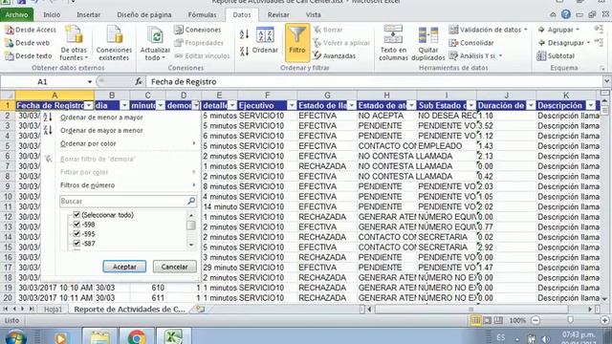Click the filter list scrollbar thumb

click(191, 226)
